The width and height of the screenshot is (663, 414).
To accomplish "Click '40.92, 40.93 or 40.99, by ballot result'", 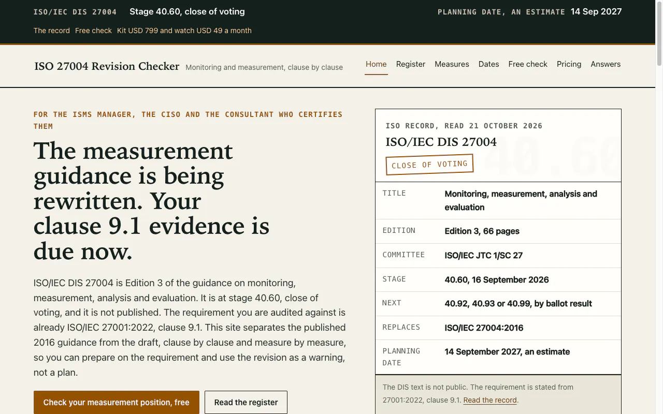I will [518, 304].
